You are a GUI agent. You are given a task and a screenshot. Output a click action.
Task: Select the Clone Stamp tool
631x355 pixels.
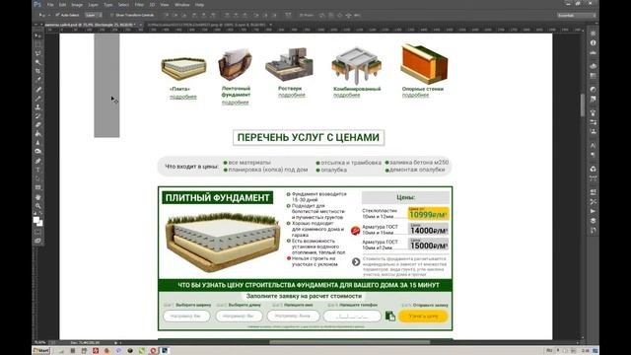37,107
